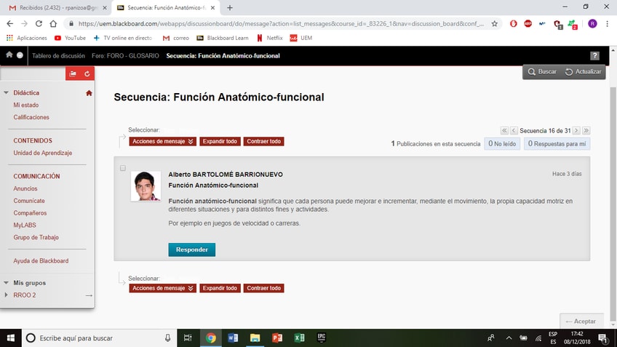617x347 pixels.
Task: Click the bottom Expandir todo button
Action: tap(220, 288)
